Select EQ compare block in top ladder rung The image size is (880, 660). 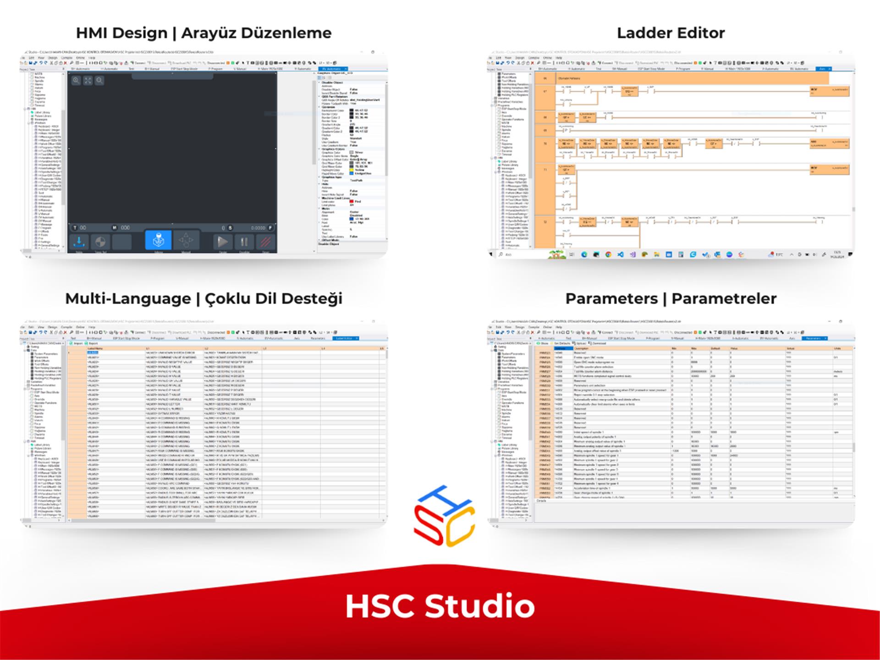(x=630, y=91)
